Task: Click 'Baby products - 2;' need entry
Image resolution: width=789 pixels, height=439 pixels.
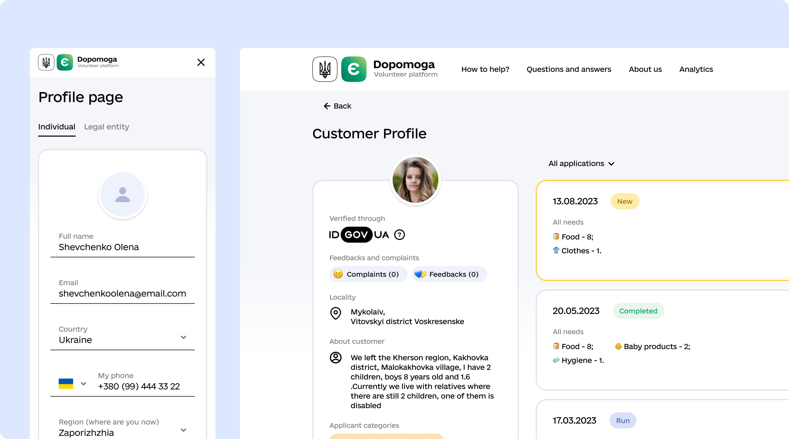Action: coord(657,346)
